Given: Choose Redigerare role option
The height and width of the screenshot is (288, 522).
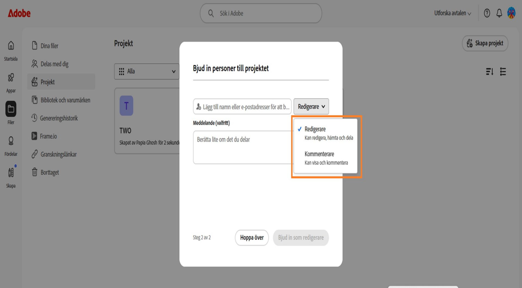Looking at the screenshot, I should click(x=325, y=133).
